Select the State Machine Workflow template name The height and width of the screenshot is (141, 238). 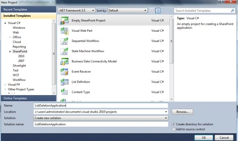tap(88, 51)
